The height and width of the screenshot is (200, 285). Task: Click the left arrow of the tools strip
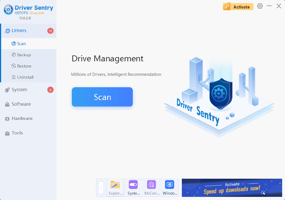(x=101, y=188)
